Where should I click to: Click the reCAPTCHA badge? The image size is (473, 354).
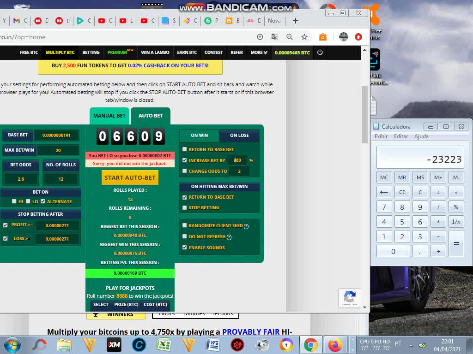(x=350, y=298)
